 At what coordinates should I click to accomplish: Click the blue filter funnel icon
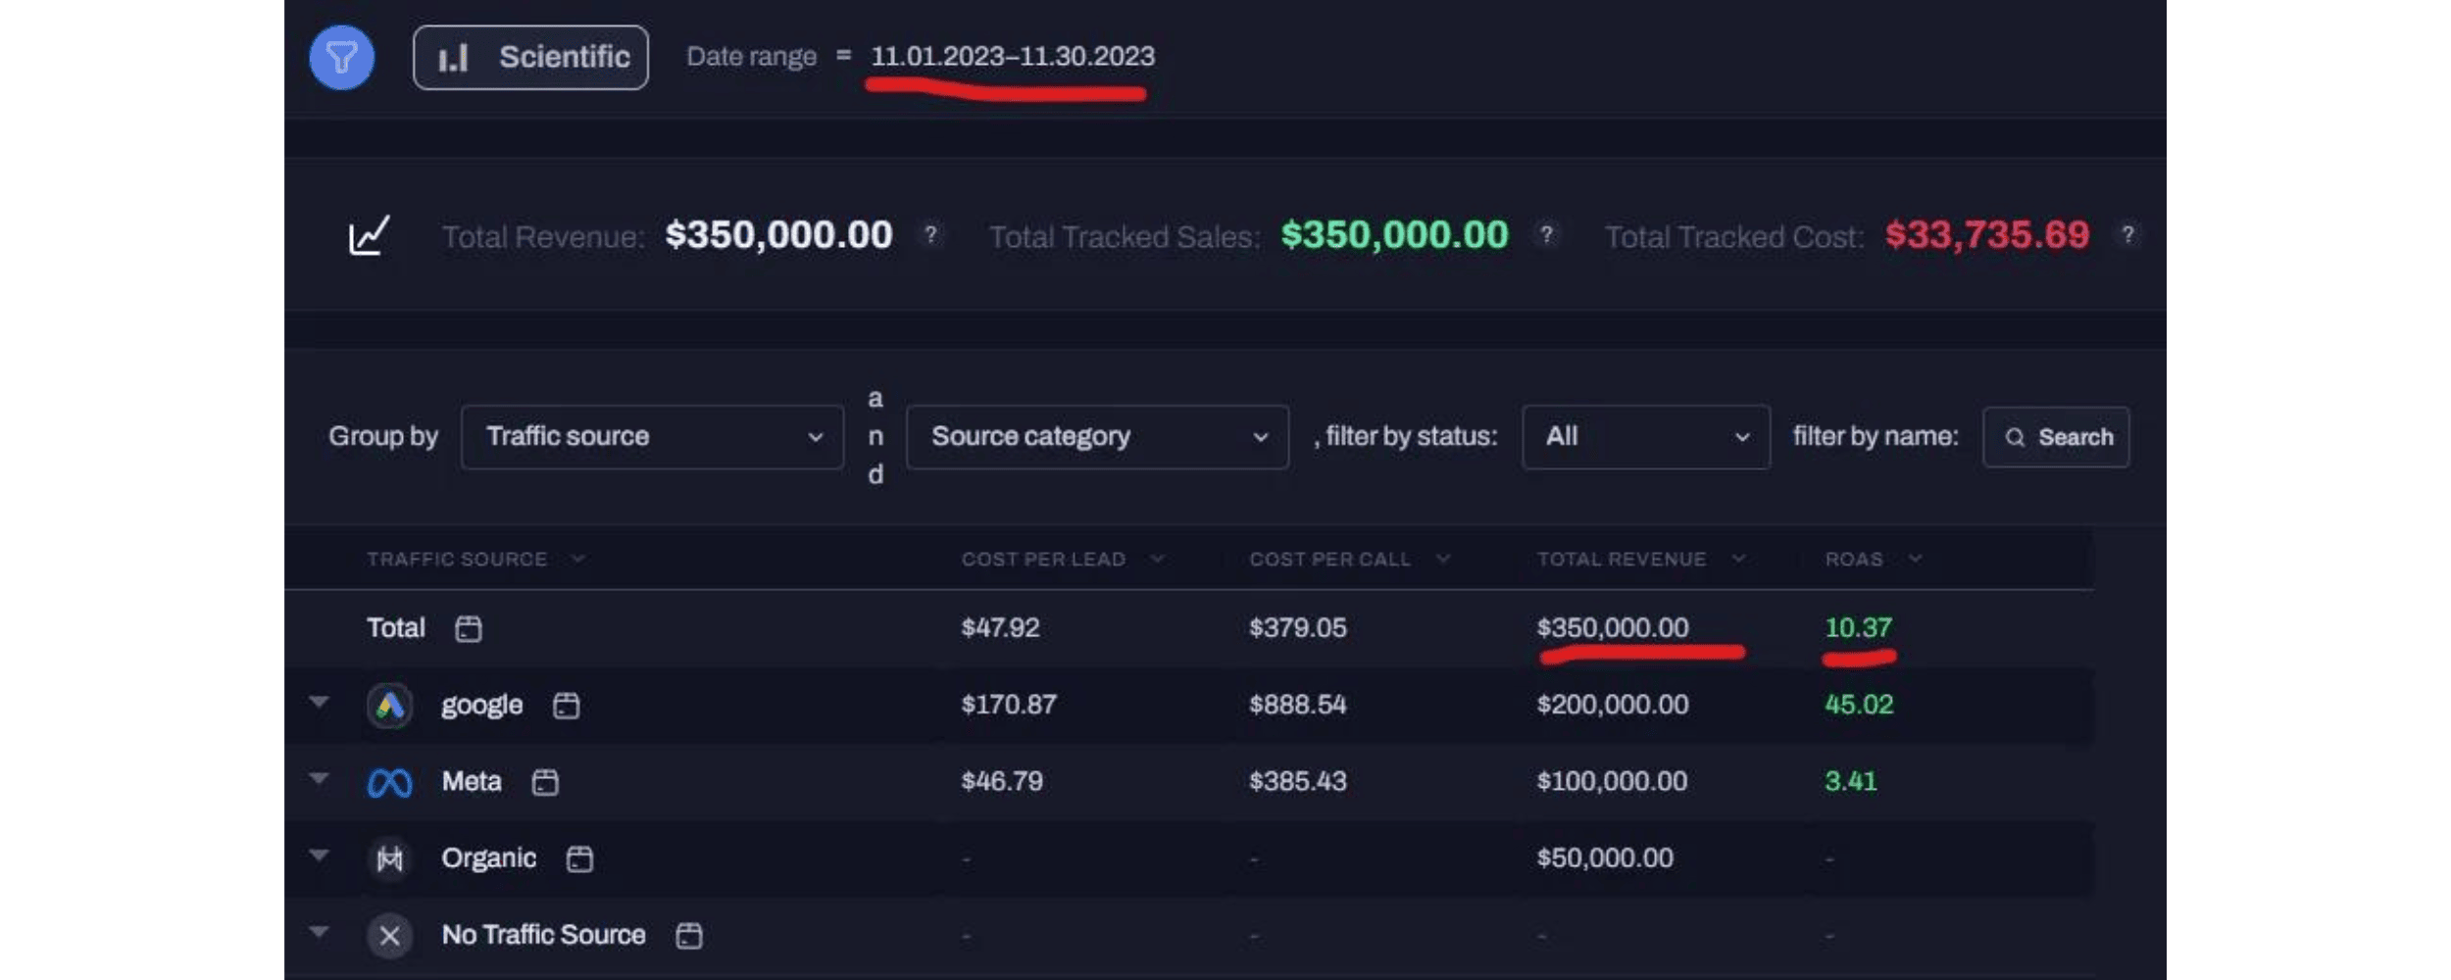tap(341, 58)
